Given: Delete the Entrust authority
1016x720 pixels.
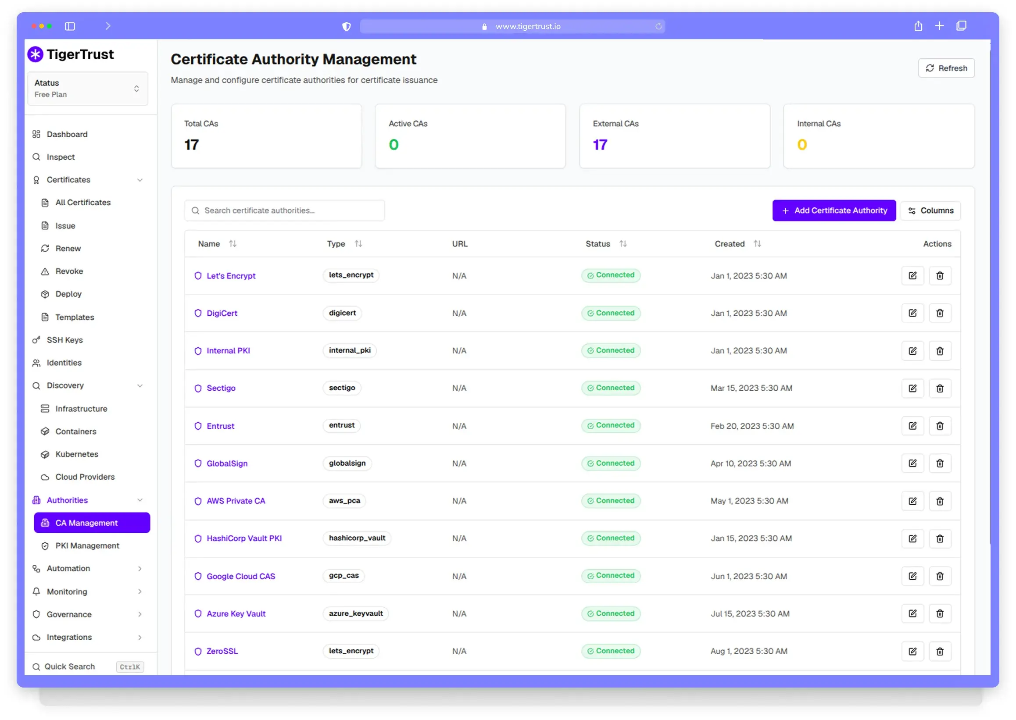Looking at the screenshot, I should click(x=939, y=426).
